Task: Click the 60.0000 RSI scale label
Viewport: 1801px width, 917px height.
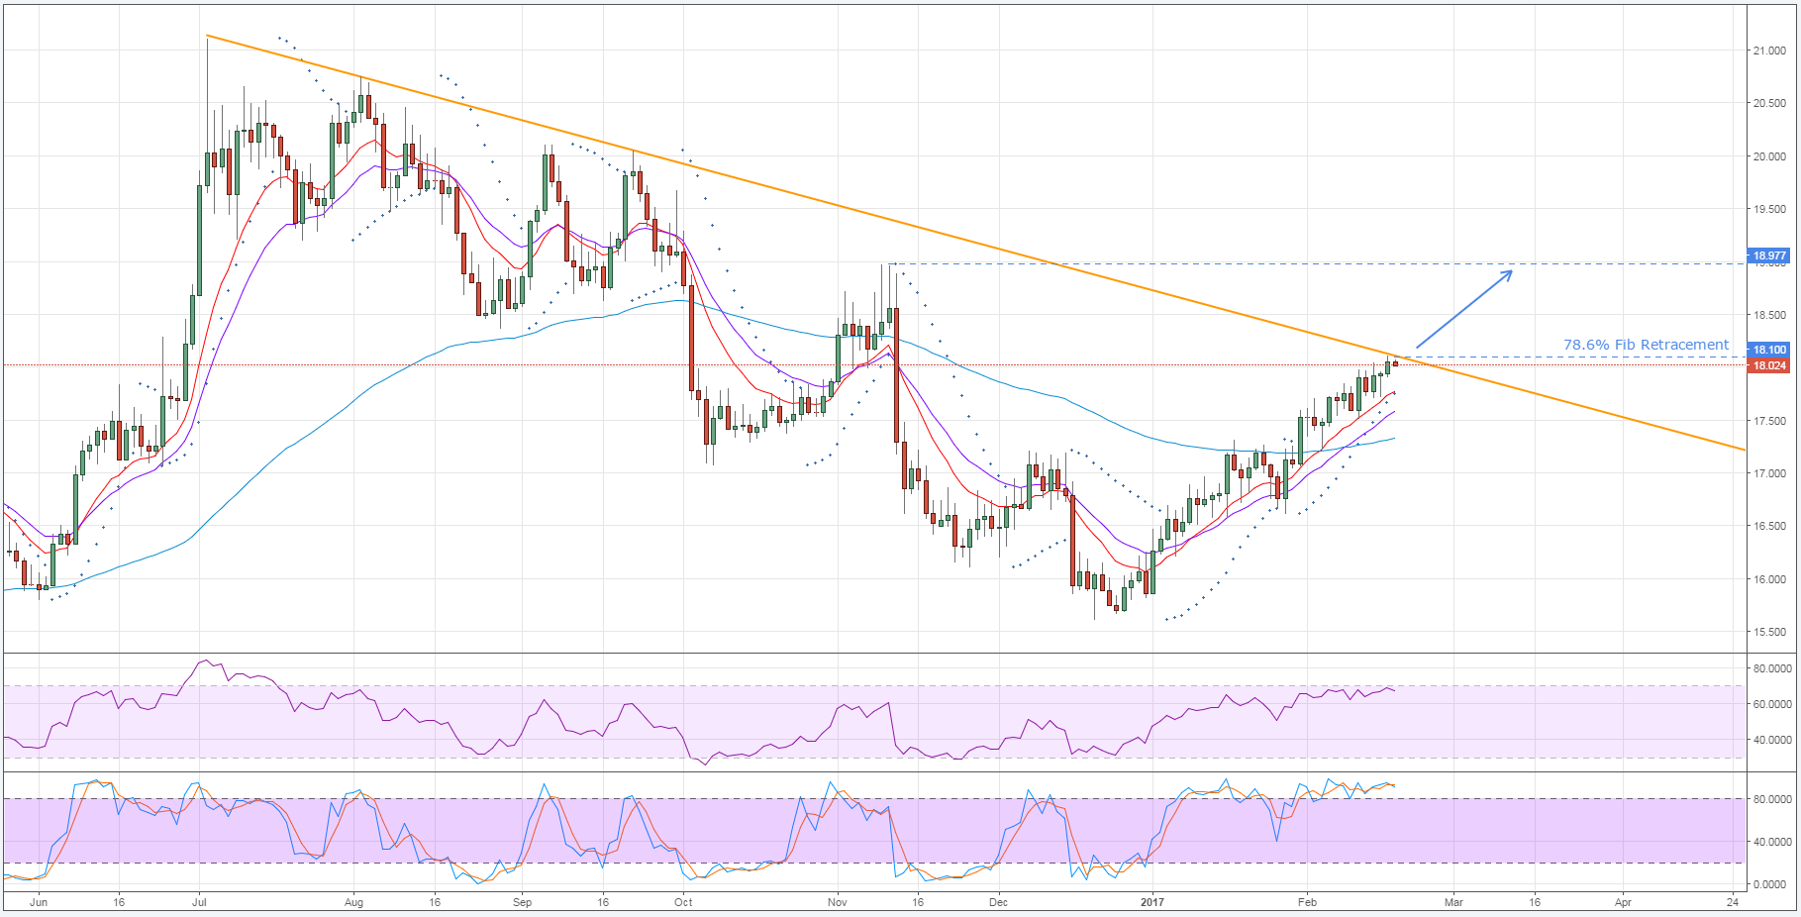Action: [x=1772, y=704]
